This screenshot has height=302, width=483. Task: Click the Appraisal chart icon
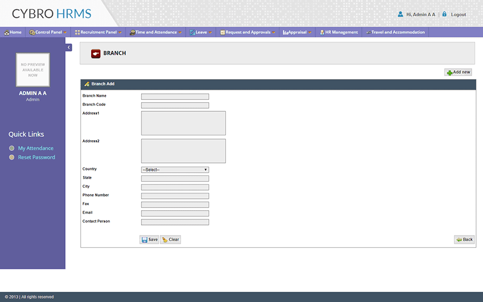click(x=285, y=33)
